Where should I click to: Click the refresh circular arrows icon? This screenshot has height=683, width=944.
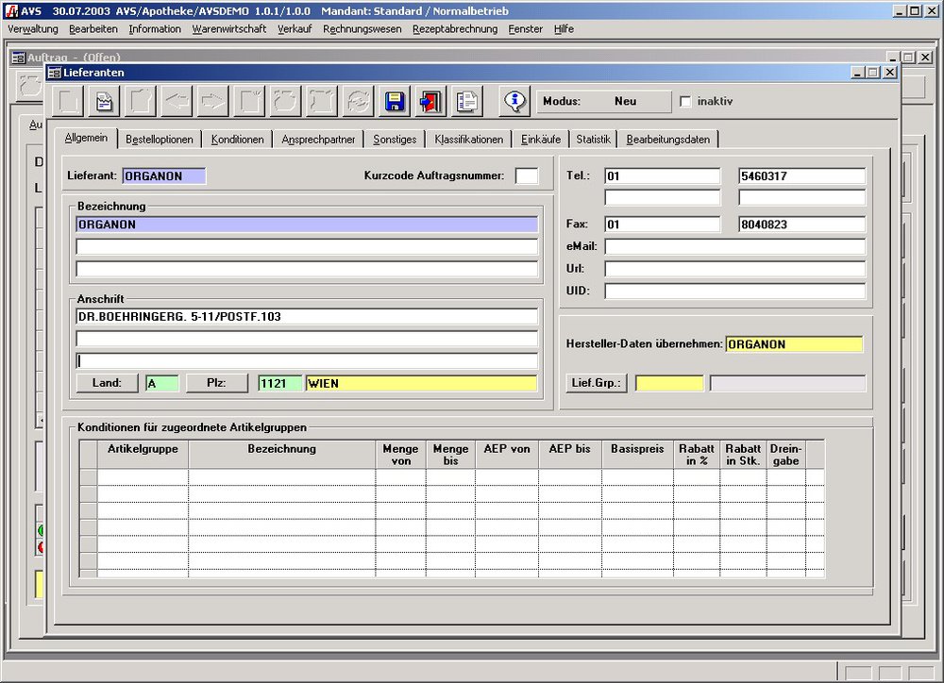point(358,102)
